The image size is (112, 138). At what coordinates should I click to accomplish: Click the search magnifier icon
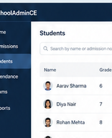(x=45, y=49)
